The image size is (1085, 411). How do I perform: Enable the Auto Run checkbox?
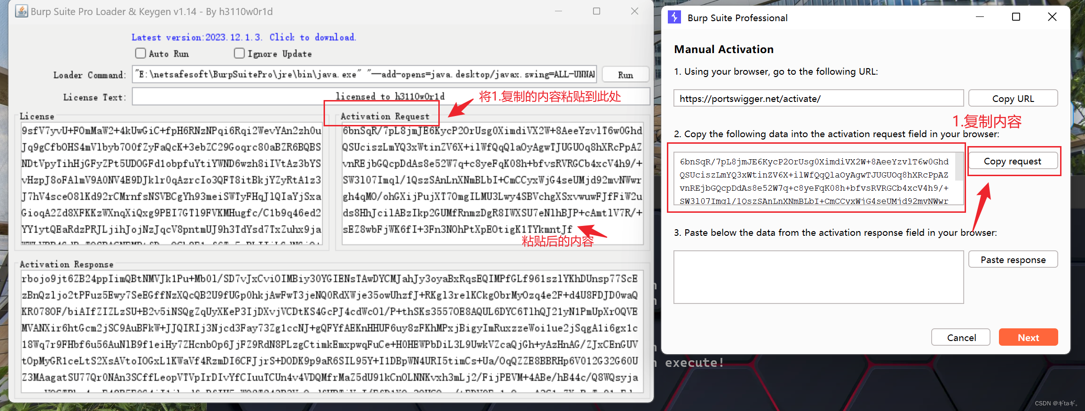point(141,53)
